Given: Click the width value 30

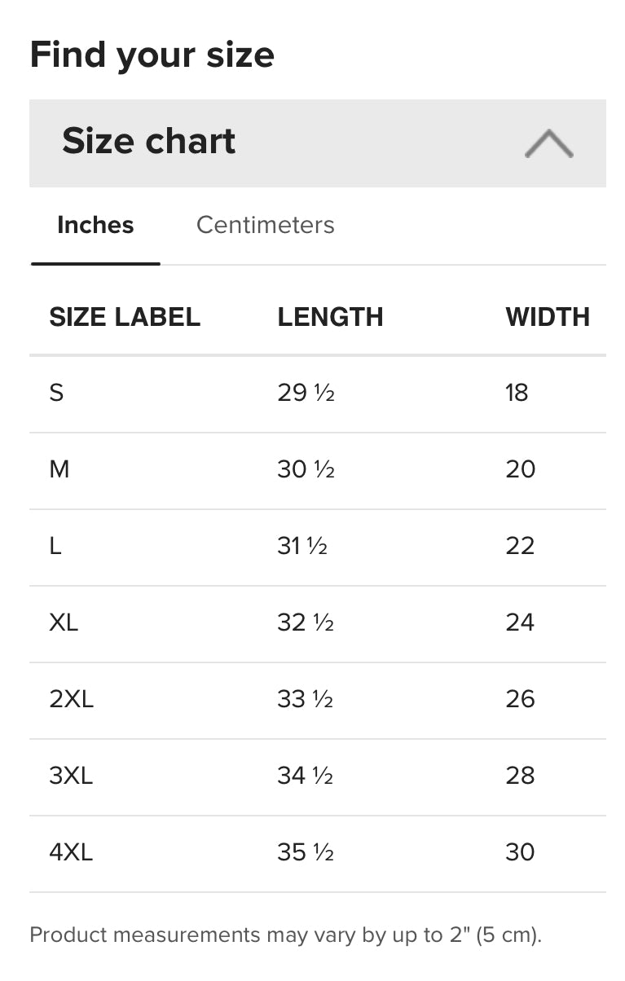Looking at the screenshot, I should [x=520, y=852].
